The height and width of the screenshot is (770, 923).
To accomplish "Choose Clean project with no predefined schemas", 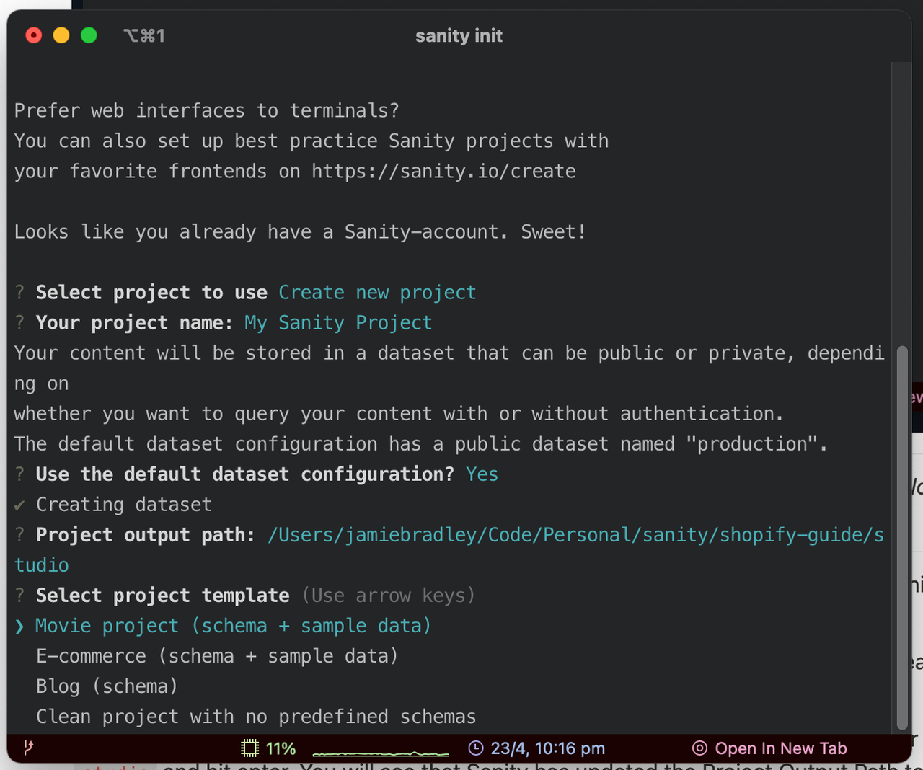I will tap(255, 716).
